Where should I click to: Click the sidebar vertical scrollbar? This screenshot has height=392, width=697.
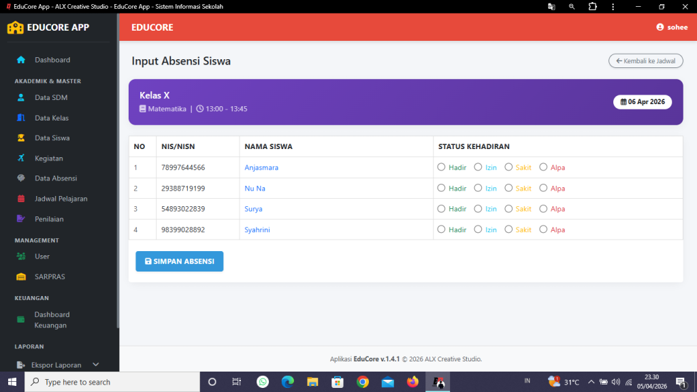(x=118, y=171)
